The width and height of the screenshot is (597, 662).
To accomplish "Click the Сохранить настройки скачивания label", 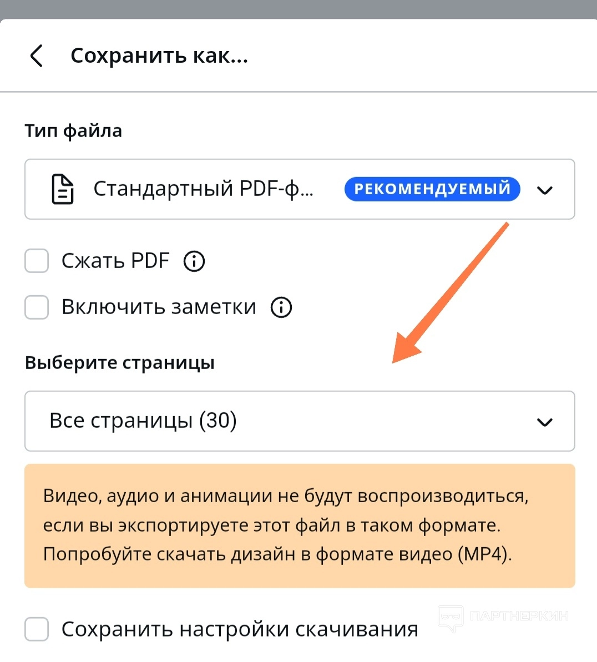I will pyautogui.click(x=240, y=629).
